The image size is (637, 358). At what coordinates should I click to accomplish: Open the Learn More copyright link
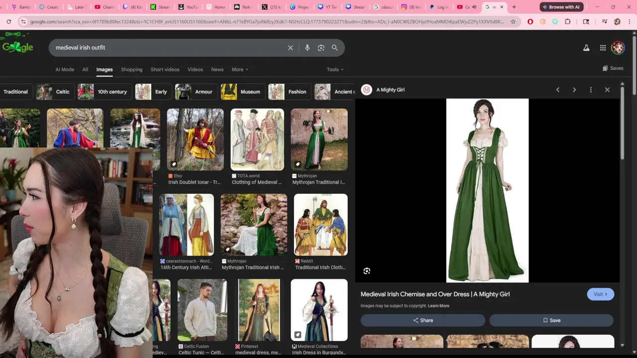coord(438,306)
